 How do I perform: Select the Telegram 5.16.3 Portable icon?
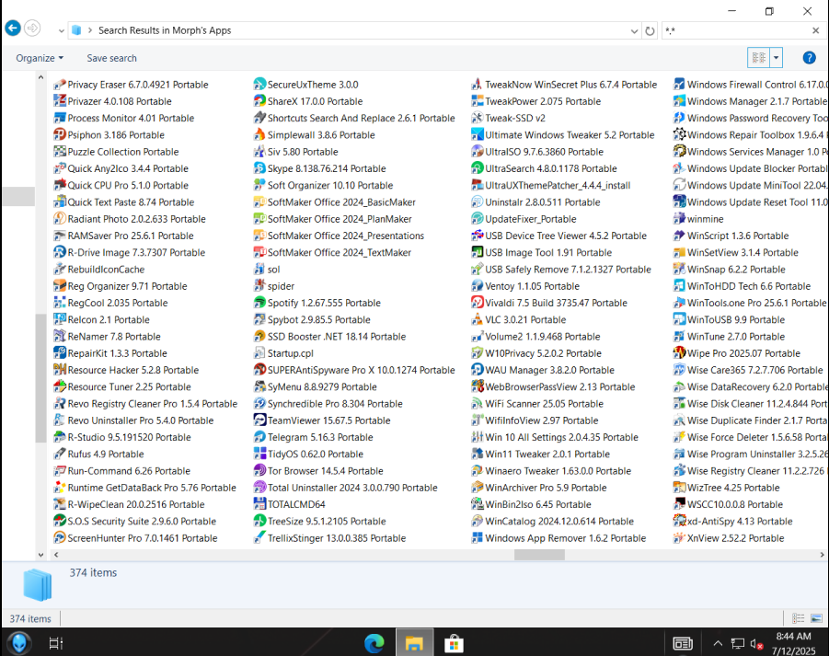pyautogui.click(x=259, y=437)
